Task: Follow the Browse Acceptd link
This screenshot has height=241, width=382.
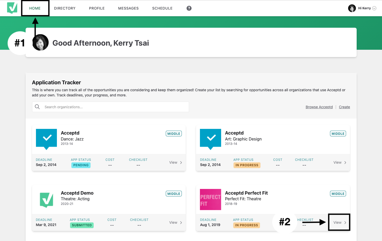Action: 319,107
